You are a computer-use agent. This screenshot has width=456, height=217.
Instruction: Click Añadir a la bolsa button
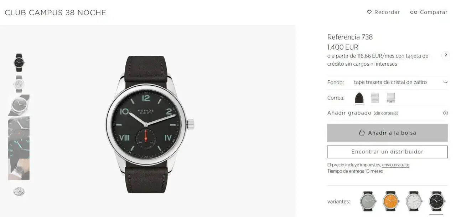[x=387, y=133]
